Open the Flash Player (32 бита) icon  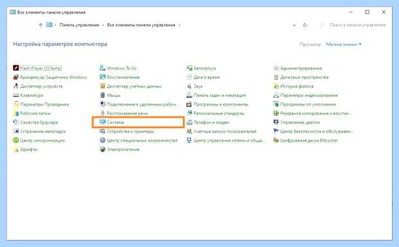tap(16, 68)
